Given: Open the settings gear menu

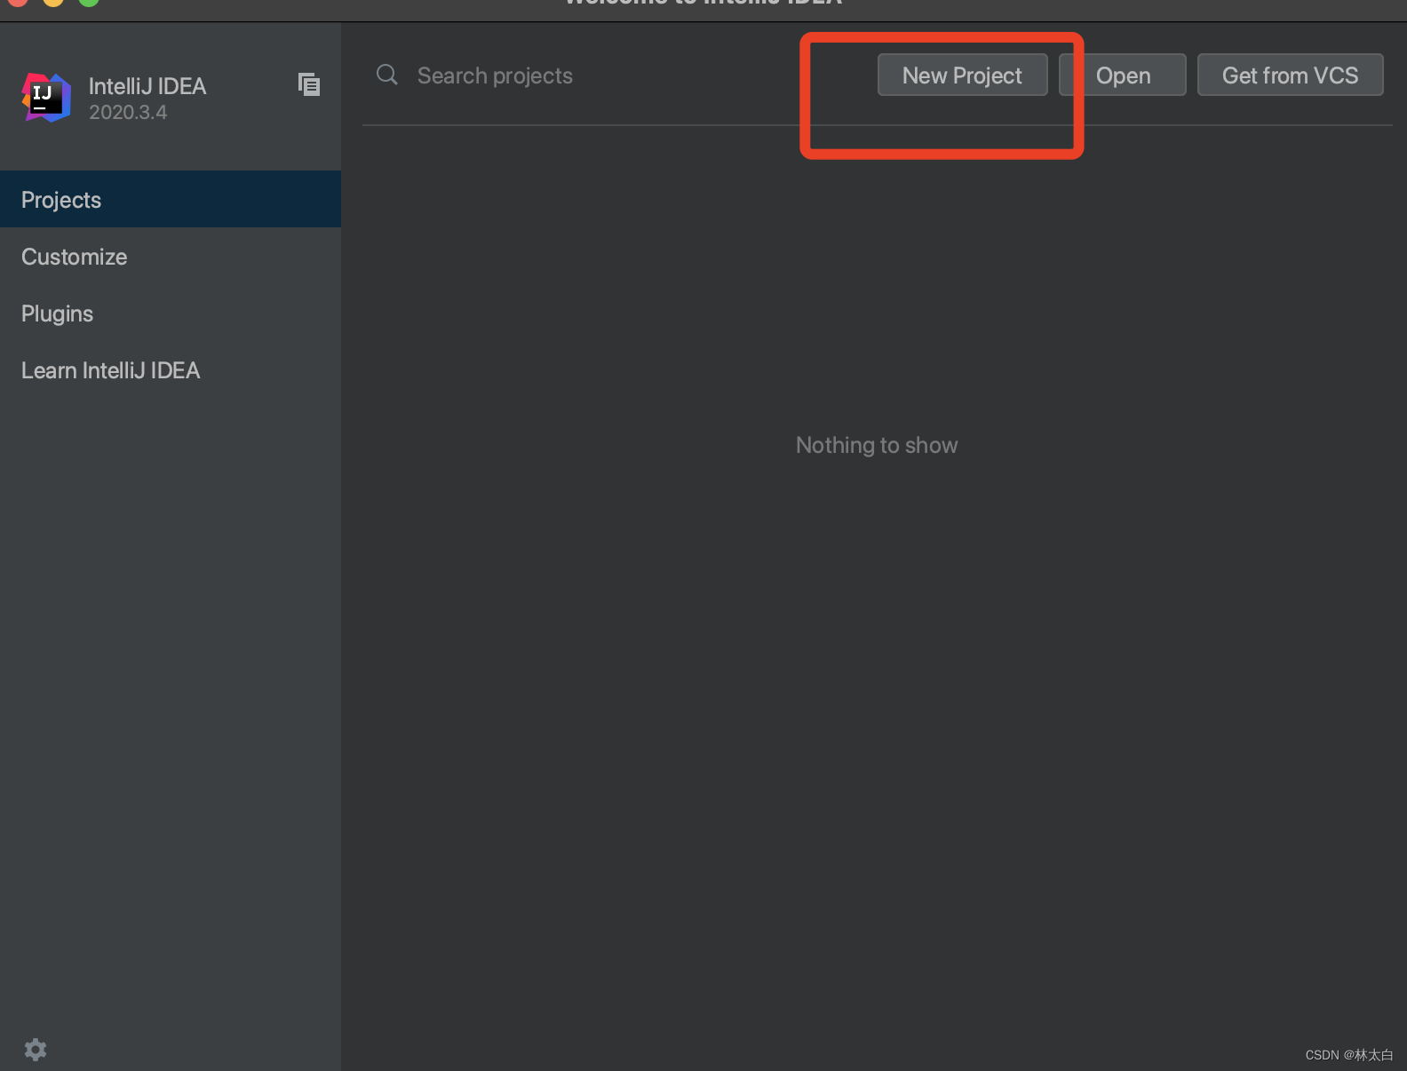Looking at the screenshot, I should 36,1050.
